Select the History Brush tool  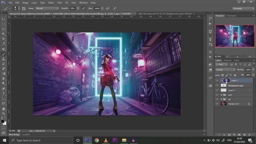pyautogui.click(x=4, y=64)
